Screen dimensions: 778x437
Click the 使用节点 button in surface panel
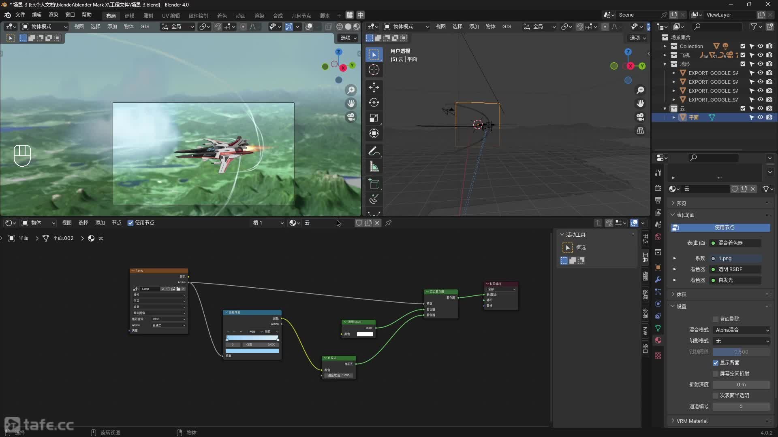click(720, 227)
